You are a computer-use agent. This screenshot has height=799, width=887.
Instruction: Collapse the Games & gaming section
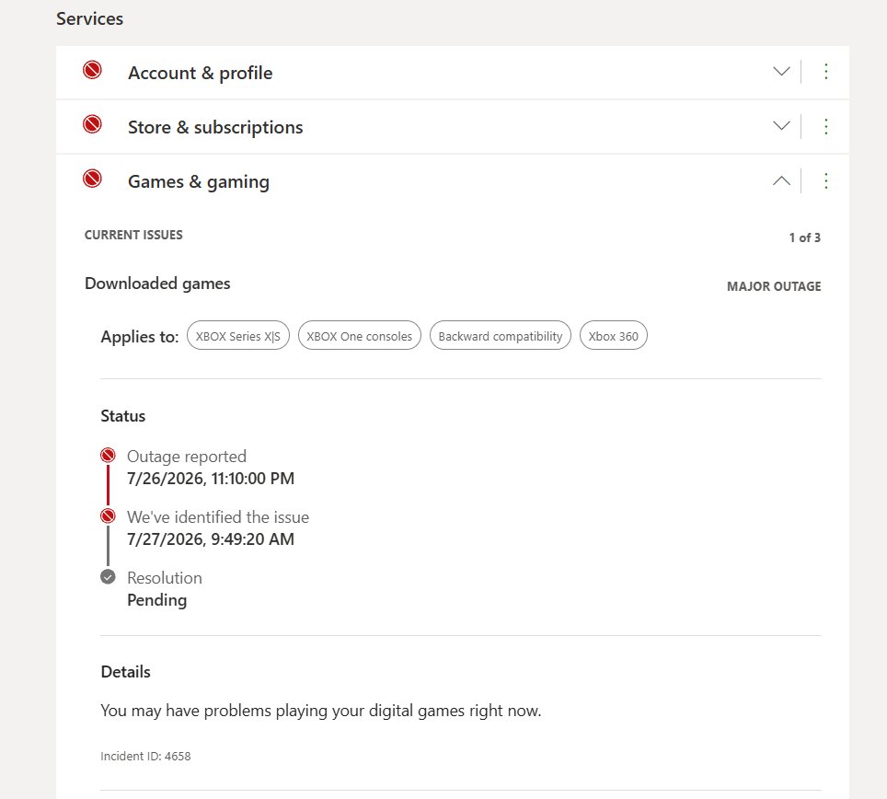tap(781, 180)
